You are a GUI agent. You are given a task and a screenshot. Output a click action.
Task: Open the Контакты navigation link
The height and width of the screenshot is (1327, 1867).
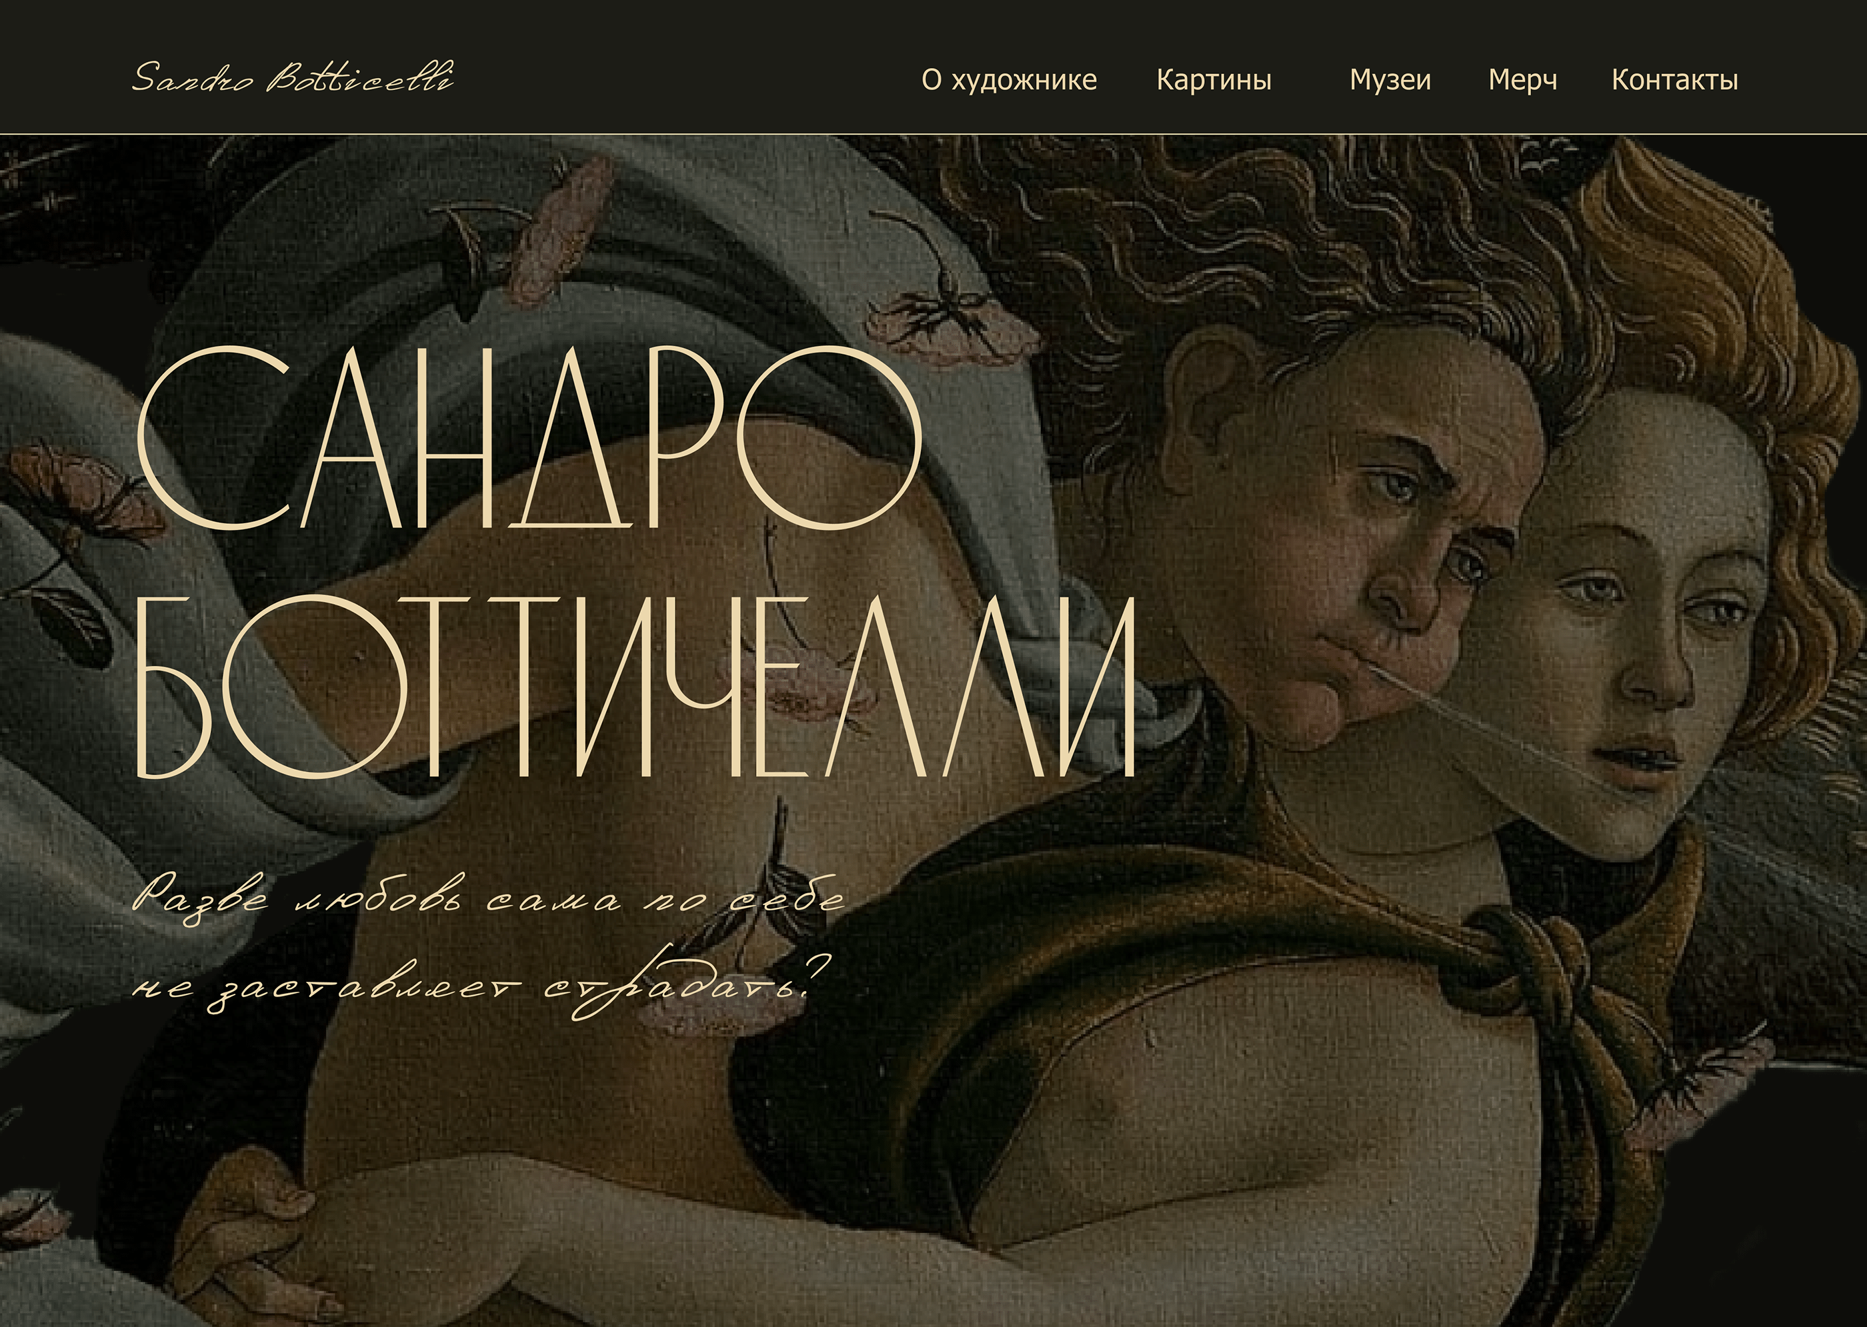(1674, 80)
